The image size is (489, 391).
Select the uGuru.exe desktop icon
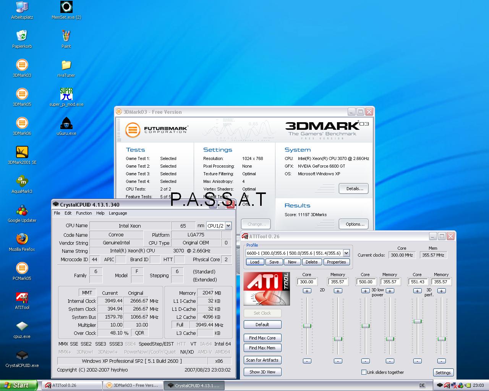[66, 126]
